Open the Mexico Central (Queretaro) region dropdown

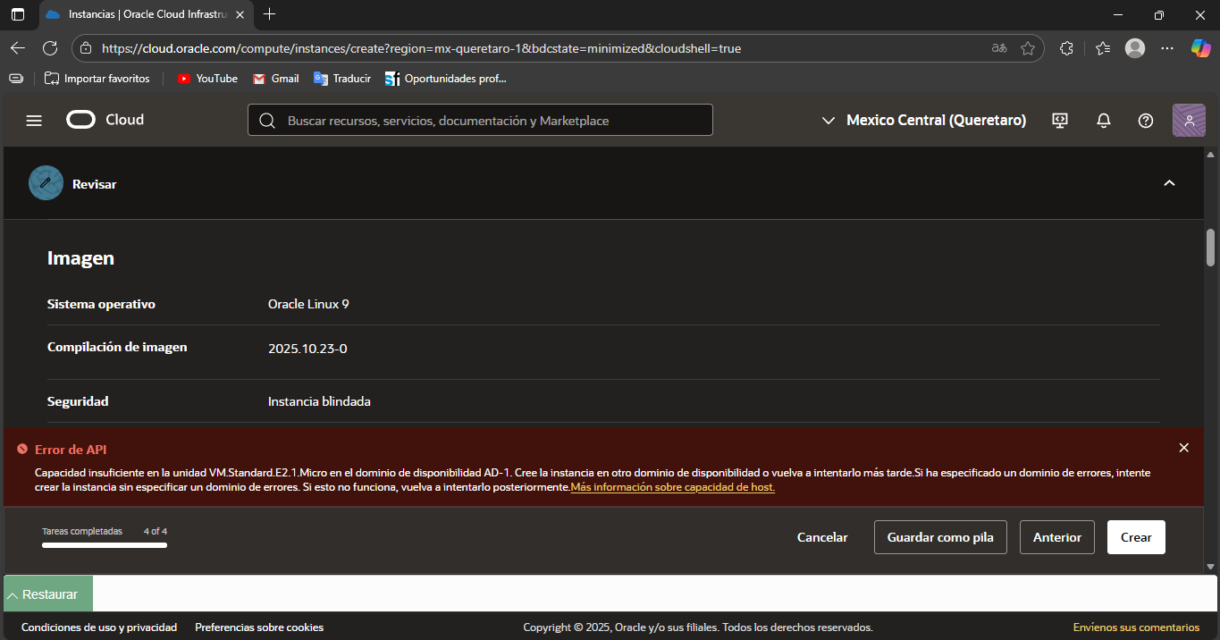pyautogui.click(x=924, y=121)
